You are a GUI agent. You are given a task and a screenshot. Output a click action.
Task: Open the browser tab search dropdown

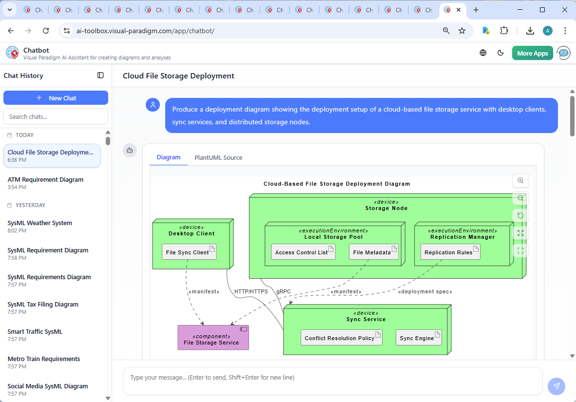[9, 10]
